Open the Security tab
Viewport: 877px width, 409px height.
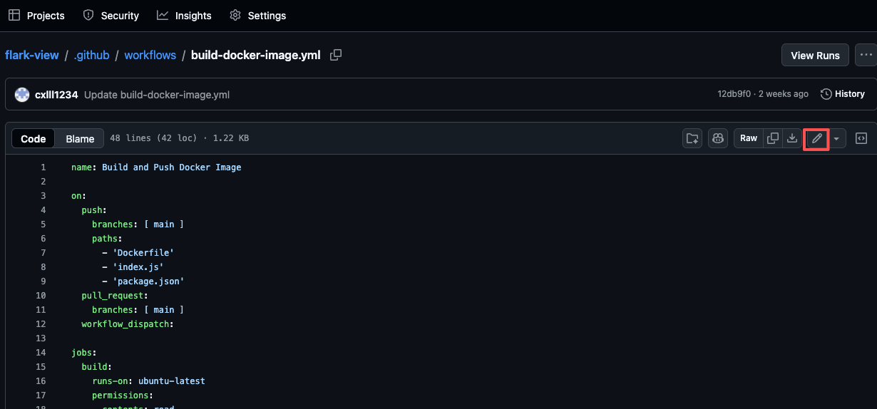point(111,15)
